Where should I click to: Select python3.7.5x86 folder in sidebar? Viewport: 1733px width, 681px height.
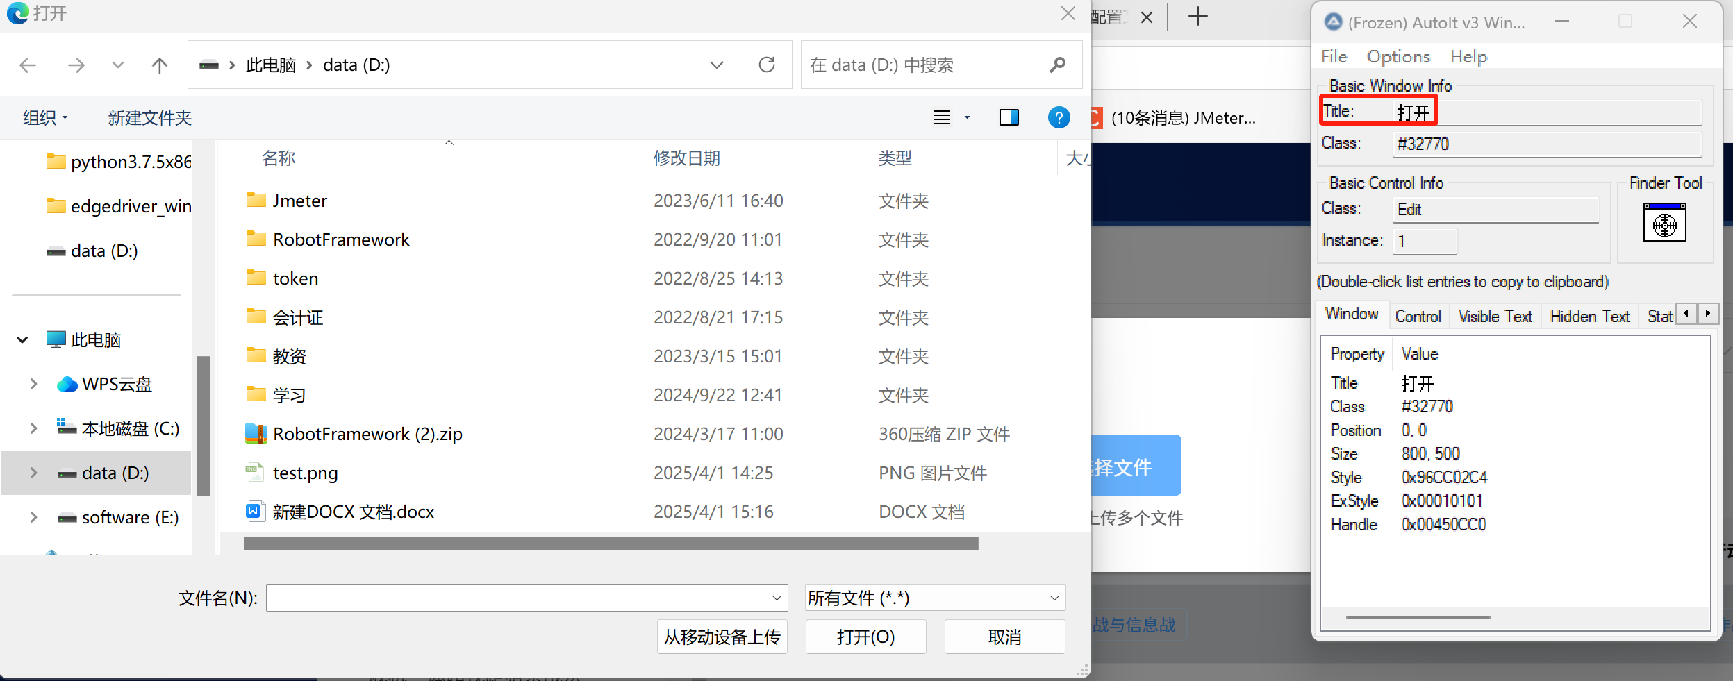point(118,162)
